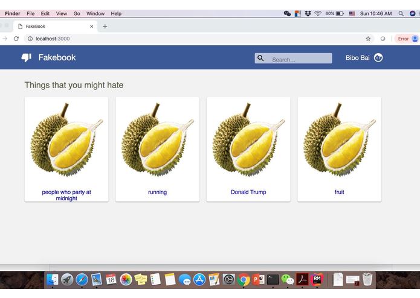Open Spotlight search in the menu bar

click(401, 14)
